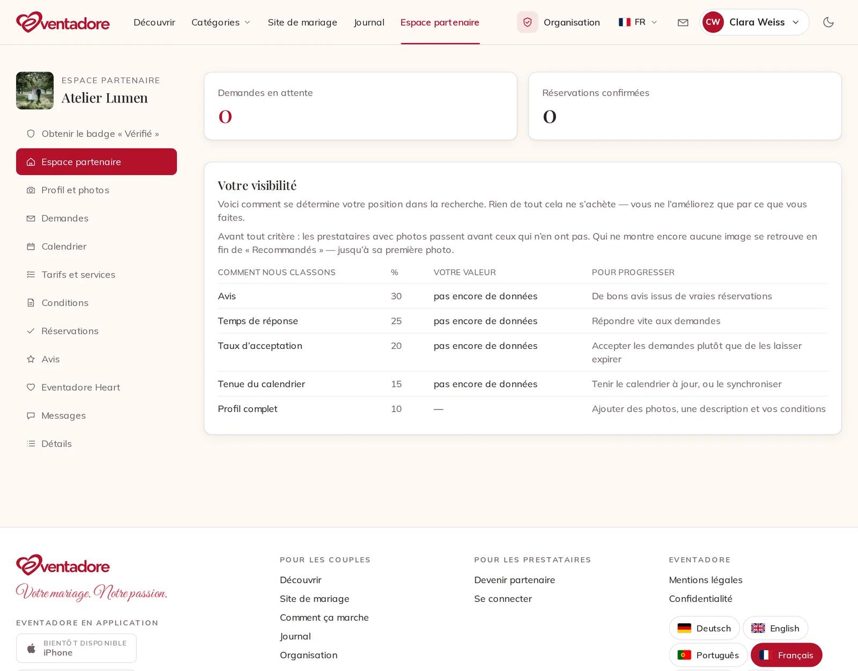
Task: Open the FR language selector
Action: click(x=638, y=22)
